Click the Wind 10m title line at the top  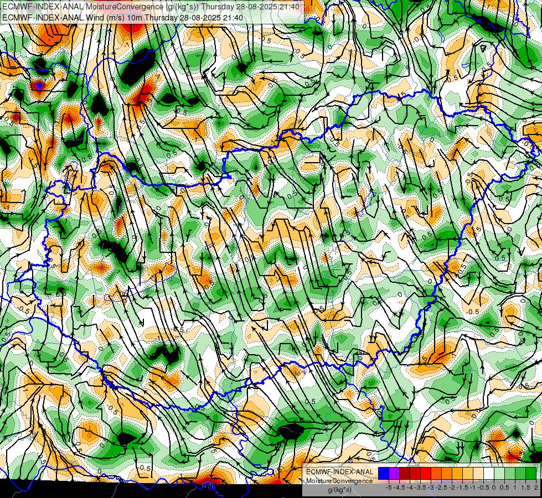coord(123,17)
